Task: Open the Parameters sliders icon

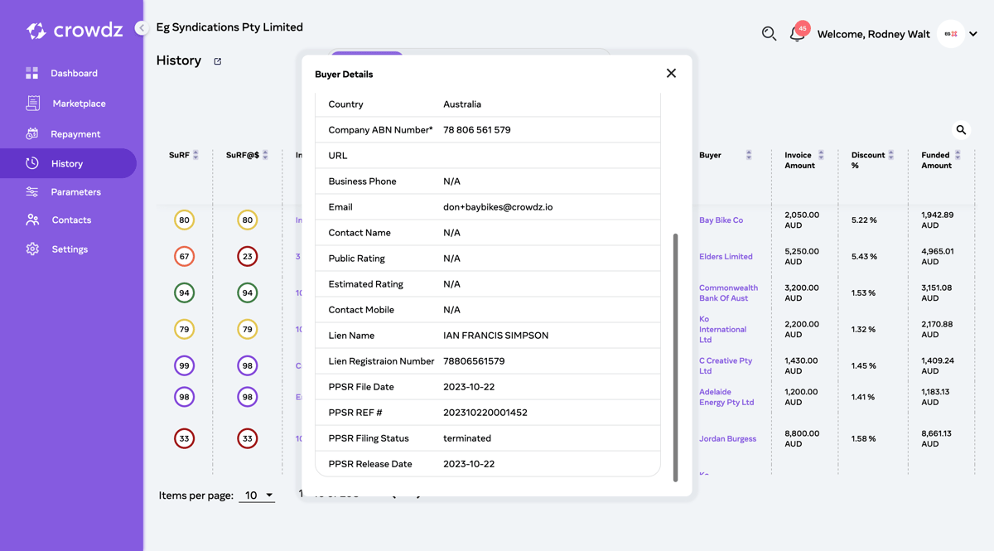Action: 31,191
